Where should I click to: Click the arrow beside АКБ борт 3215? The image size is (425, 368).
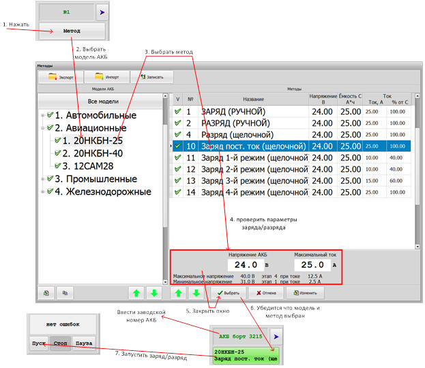click(x=275, y=335)
